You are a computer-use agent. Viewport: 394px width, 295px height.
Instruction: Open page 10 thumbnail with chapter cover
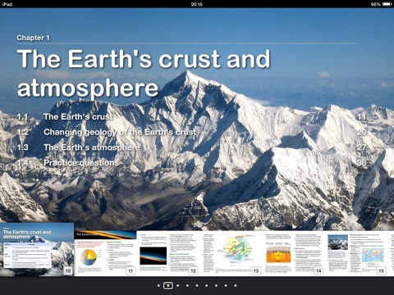coord(37,250)
